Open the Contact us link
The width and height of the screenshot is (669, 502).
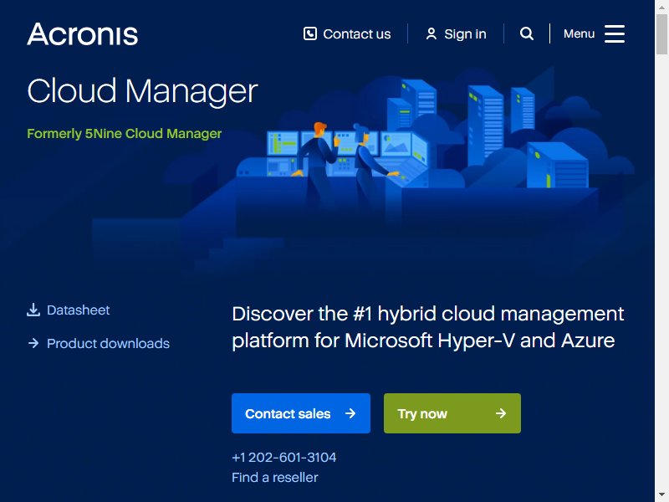click(x=357, y=34)
